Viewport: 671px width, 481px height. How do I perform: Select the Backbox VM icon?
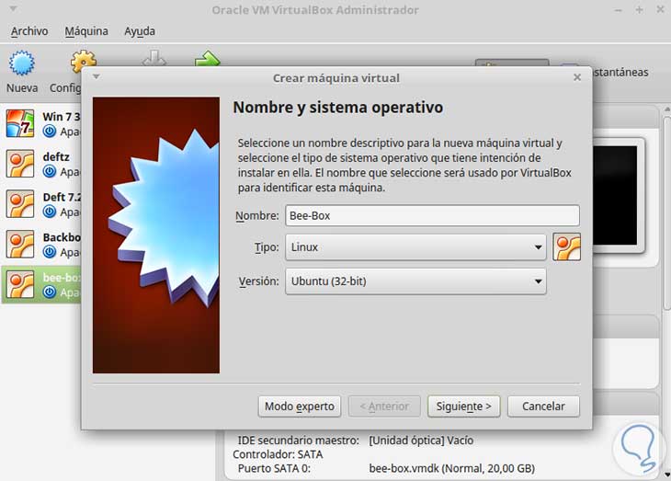(20, 244)
